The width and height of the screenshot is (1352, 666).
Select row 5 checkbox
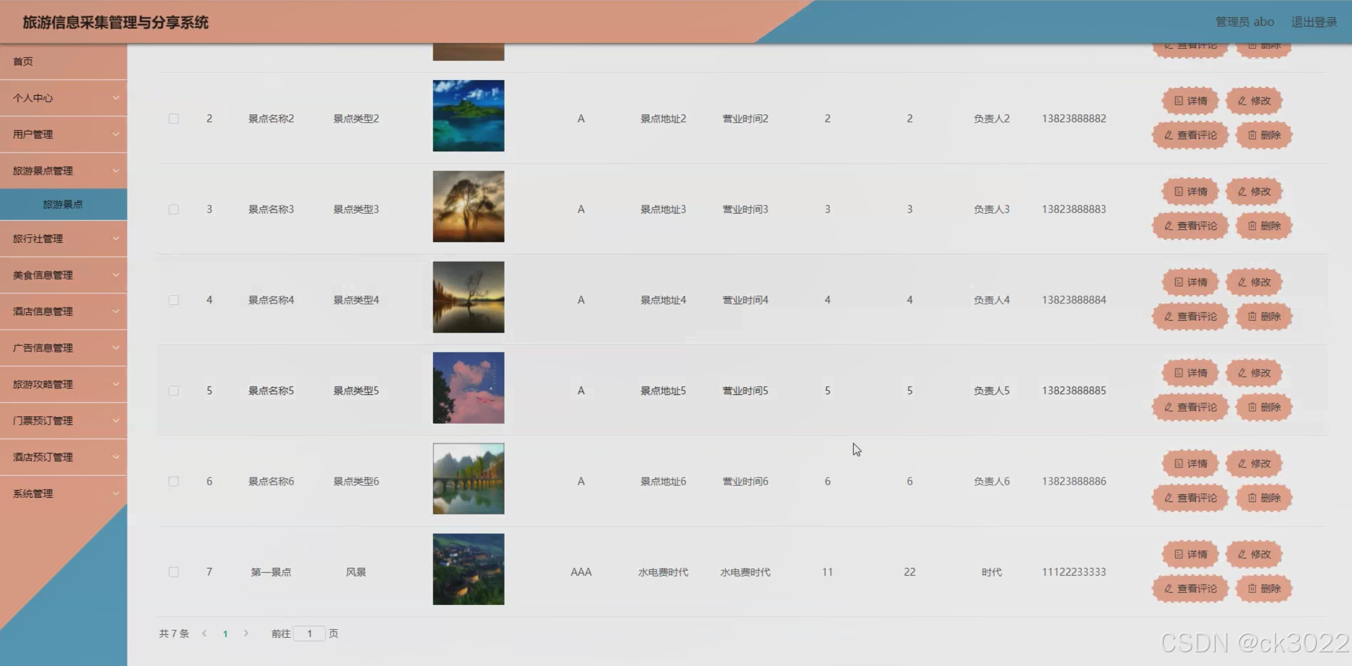point(174,391)
